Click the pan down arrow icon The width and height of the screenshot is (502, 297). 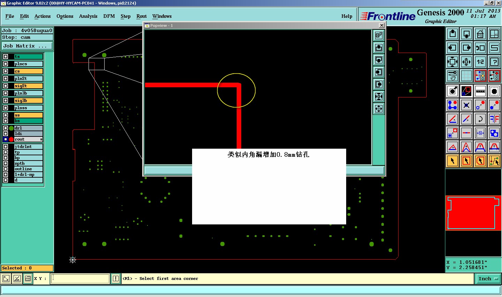(x=466, y=34)
